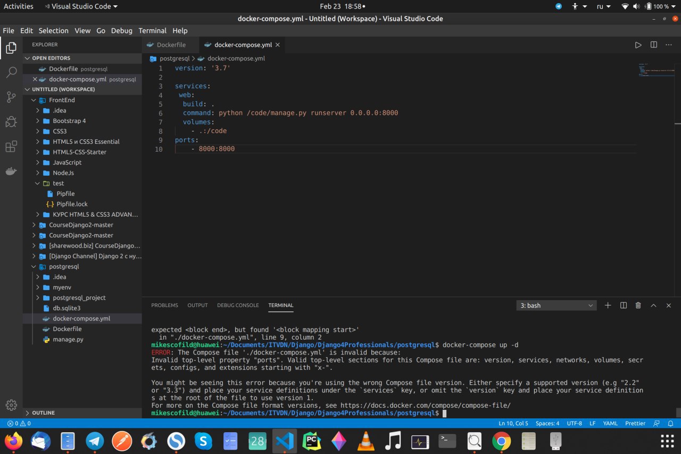This screenshot has width=681, height=454.
Task: Click Prettier in the status bar
Action: click(x=635, y=424)
